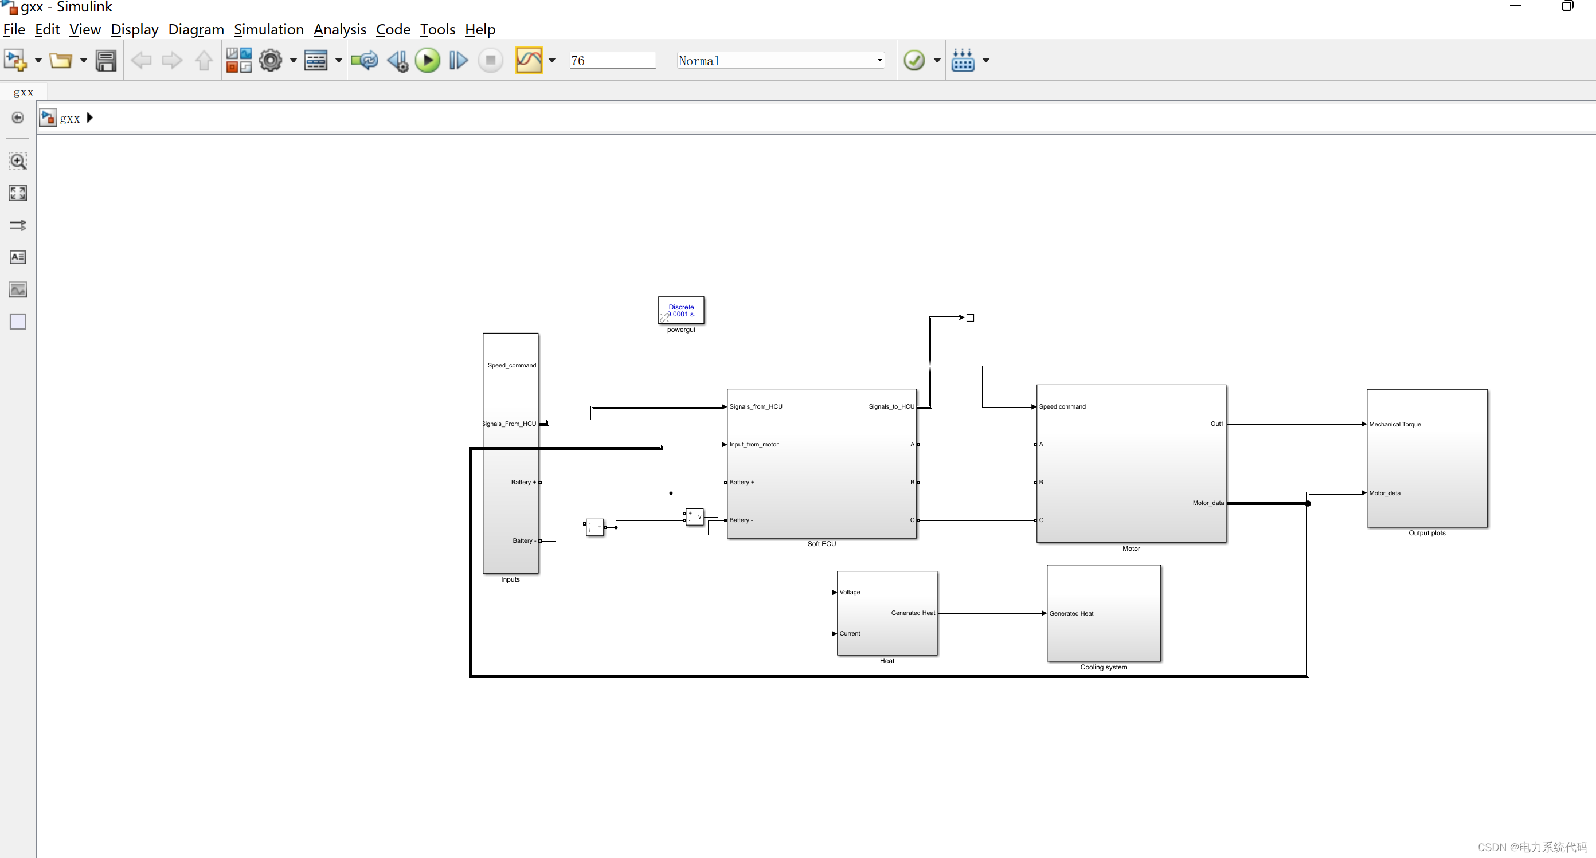The height and width of the screenshot is (858, 1596).
Task: Open the powergui Discrete block
Action: click(x=681, y=311)
